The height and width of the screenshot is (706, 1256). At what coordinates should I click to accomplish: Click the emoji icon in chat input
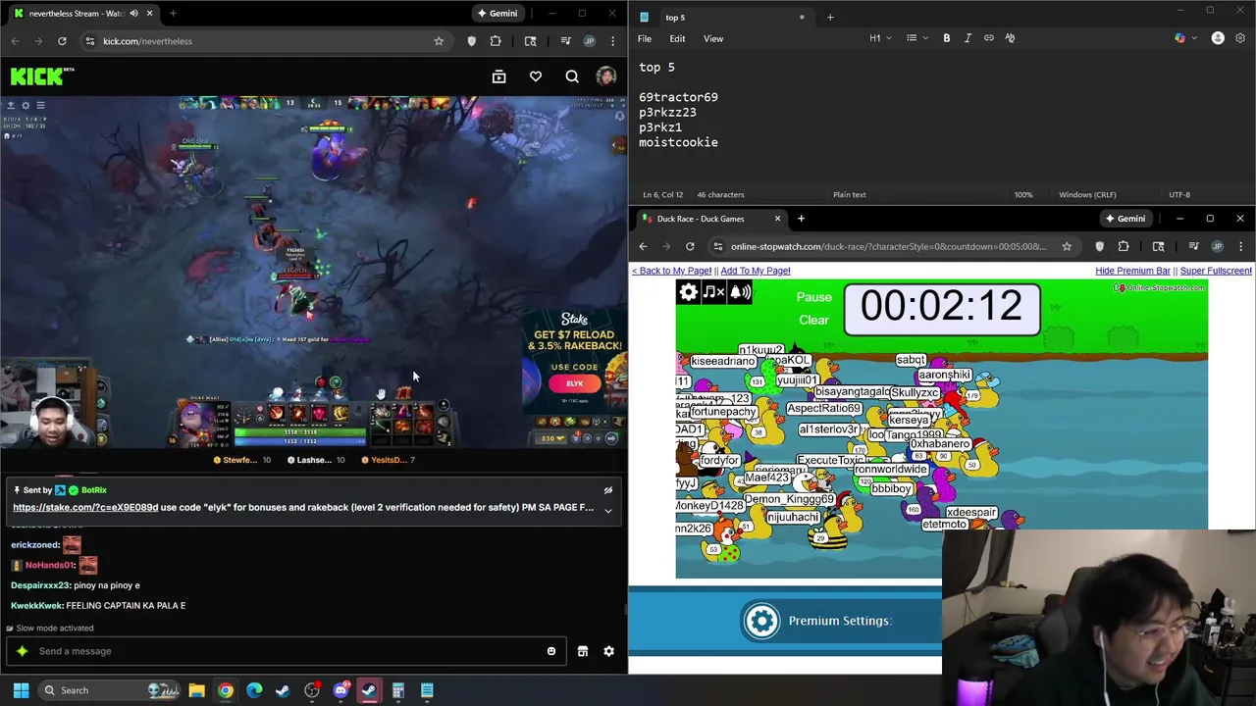(x=551, y=651)
